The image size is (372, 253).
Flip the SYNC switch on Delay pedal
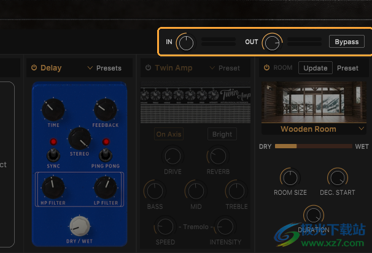tap(53, 155)
